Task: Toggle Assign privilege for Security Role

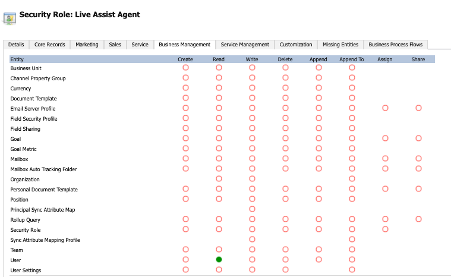Action: coord(385,229)
